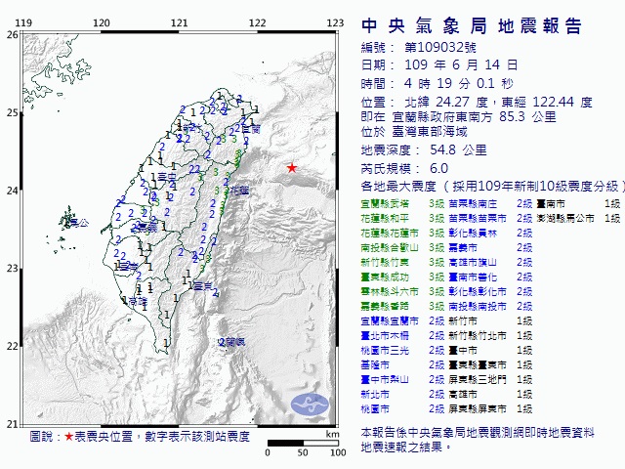Click the time line 4 時 19 分 0.1 秒
625x469 pixels.
458,83
